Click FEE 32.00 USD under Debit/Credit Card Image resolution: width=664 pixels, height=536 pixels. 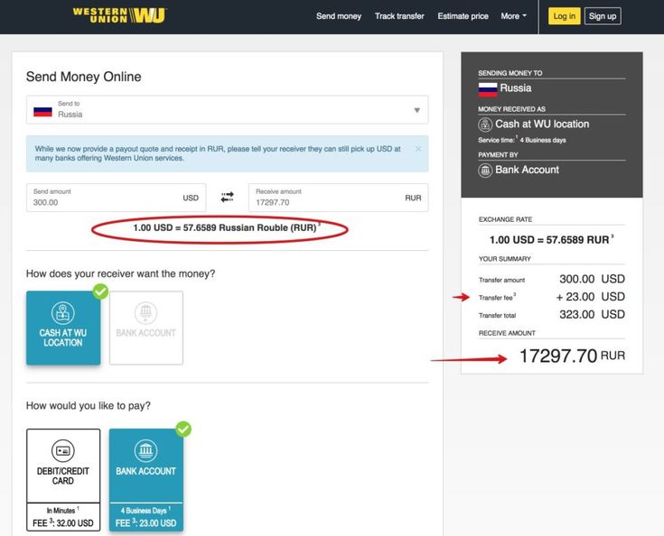(63, 523)
